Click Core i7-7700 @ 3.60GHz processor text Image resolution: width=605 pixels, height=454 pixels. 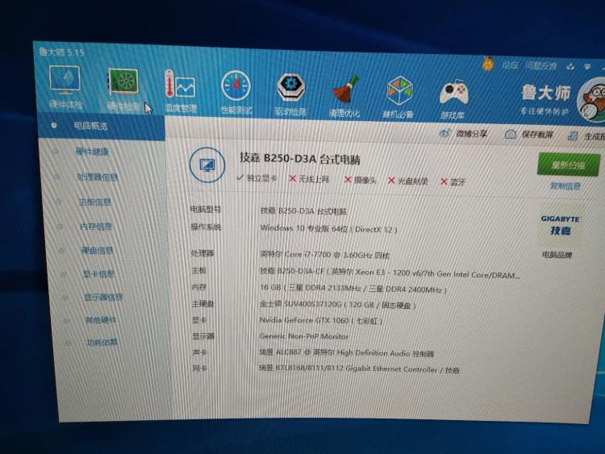pos(324,255)
